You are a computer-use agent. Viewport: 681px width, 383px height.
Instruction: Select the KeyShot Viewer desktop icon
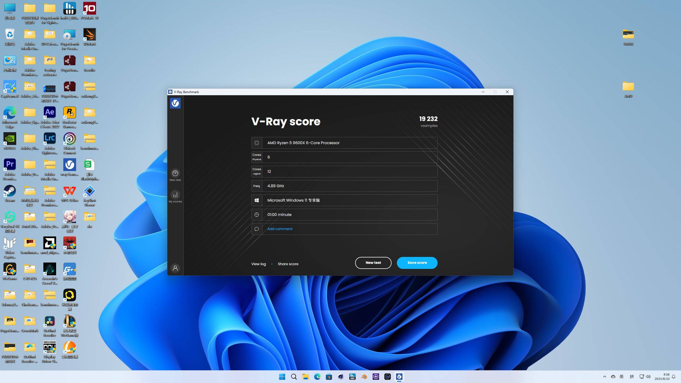tap(89, 195)
